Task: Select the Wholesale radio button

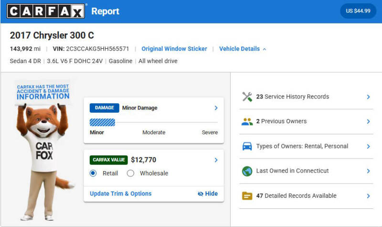Action: tap(130, 173)
